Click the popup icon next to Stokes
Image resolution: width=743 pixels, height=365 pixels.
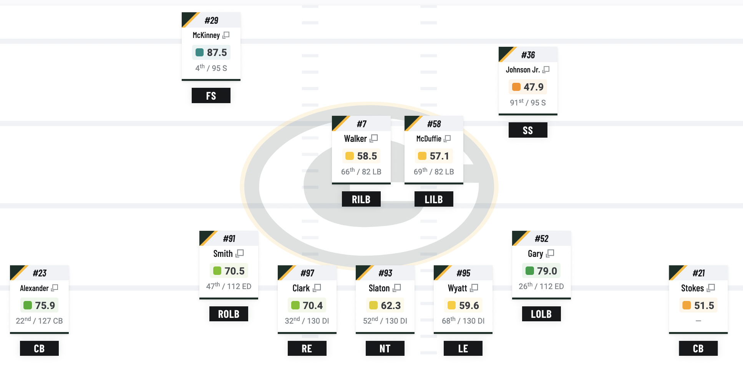[x=711, y=288]
